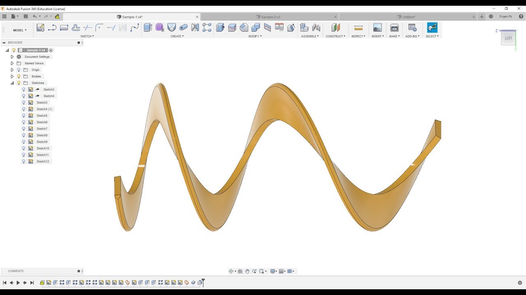
Task: Switch to the Sample-2 v3 tab
Action: tap(270, 17)
